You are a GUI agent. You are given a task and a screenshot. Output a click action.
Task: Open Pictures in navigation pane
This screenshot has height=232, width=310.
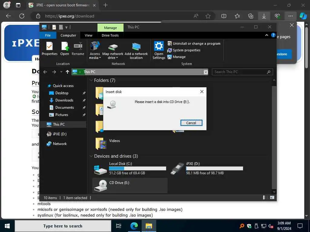click(x=61, y=115)
